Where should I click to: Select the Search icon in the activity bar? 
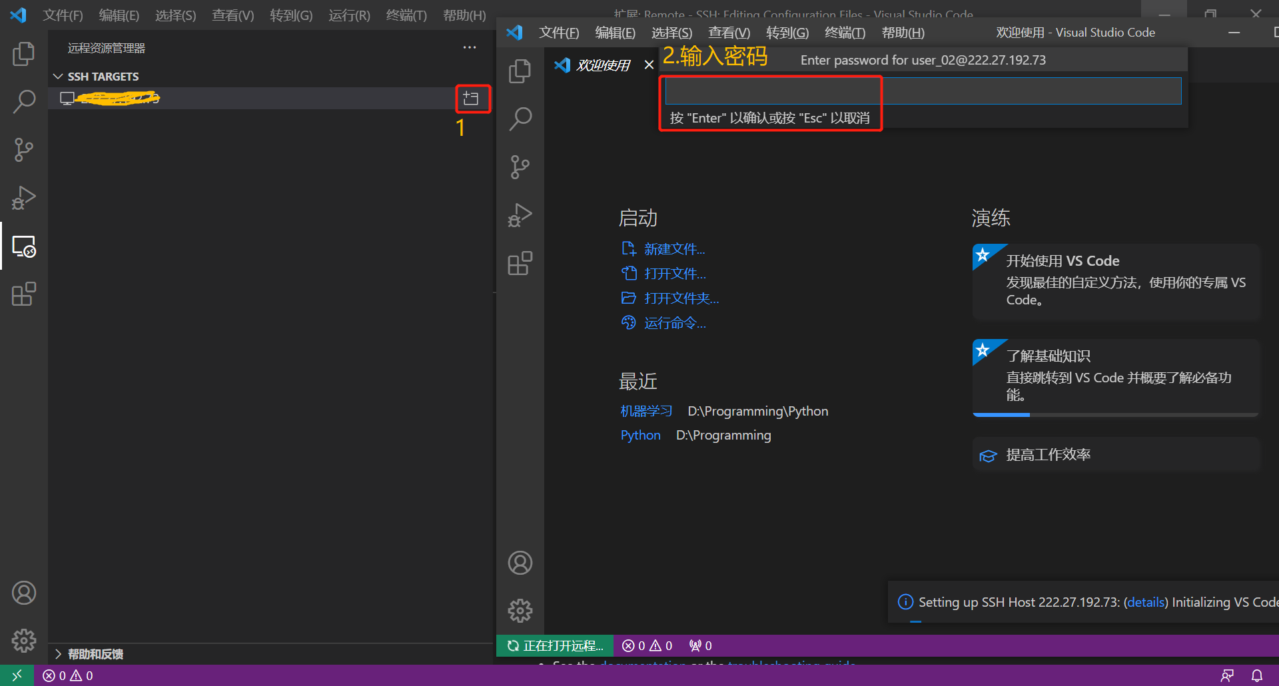click(25, 101)
